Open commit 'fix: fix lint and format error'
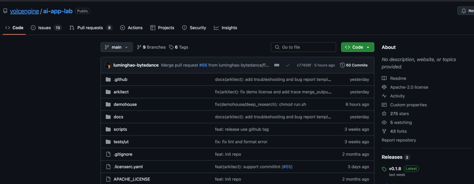 tap(241, 142)
